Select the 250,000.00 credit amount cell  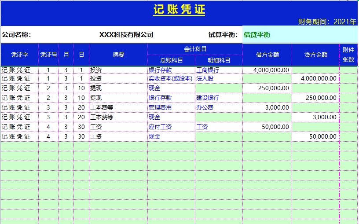(316, 98)
